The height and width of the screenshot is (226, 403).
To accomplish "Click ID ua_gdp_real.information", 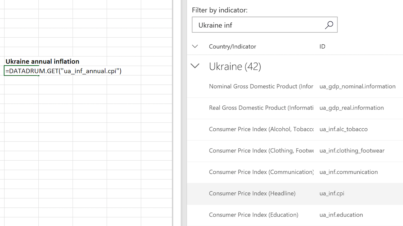I will click(351, 108).
